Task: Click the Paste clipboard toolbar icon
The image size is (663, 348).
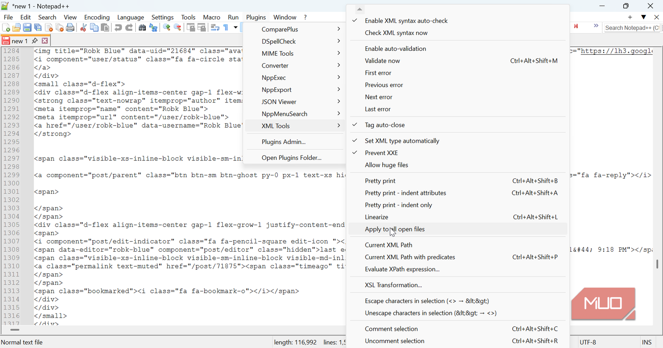Action: point(105,27)
